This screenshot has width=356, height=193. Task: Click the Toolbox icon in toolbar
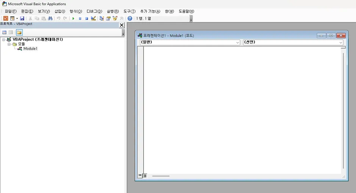click(x=122, y=19)
